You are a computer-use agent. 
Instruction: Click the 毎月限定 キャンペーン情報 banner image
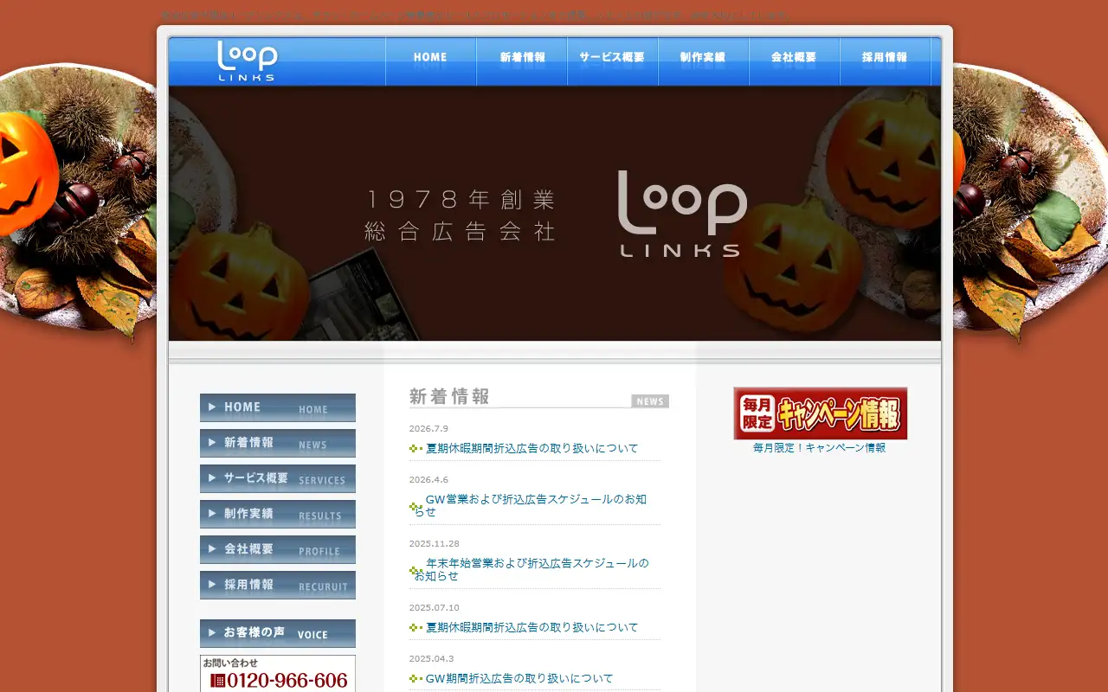(821, 413)
